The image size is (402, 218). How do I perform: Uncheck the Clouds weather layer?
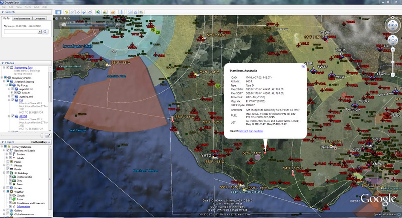click(10, 195)
